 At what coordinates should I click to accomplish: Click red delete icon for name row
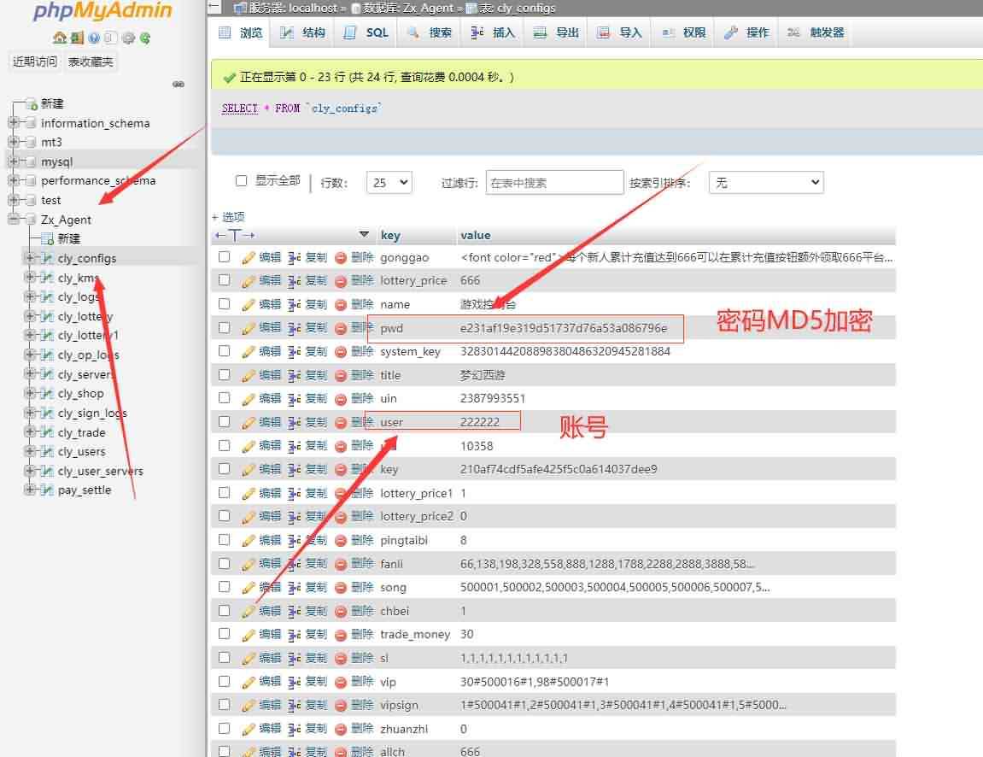341,304
